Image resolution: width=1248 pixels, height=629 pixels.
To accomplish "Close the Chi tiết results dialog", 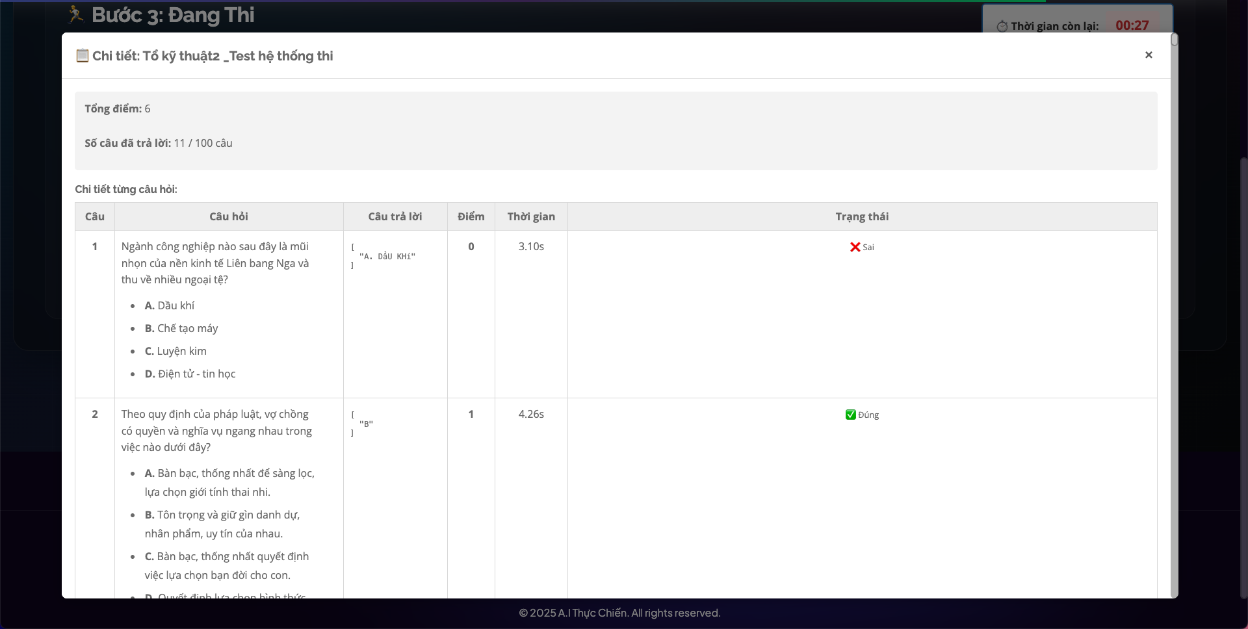I will pyautogui.click(x=1149, y=55).
